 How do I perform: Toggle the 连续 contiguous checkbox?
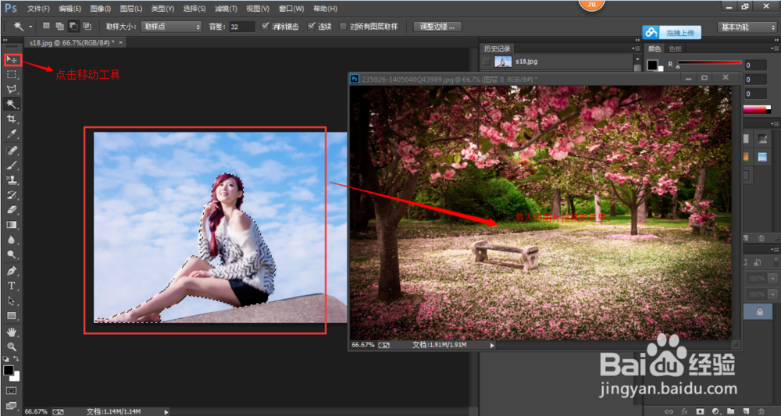point(312,26)
